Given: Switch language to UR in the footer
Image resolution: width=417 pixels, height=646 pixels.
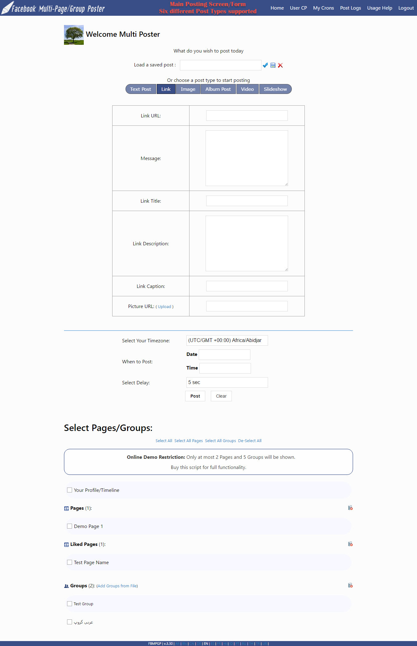Looking at the screenshot, I should pyautogui.click(x=265, y=644).
